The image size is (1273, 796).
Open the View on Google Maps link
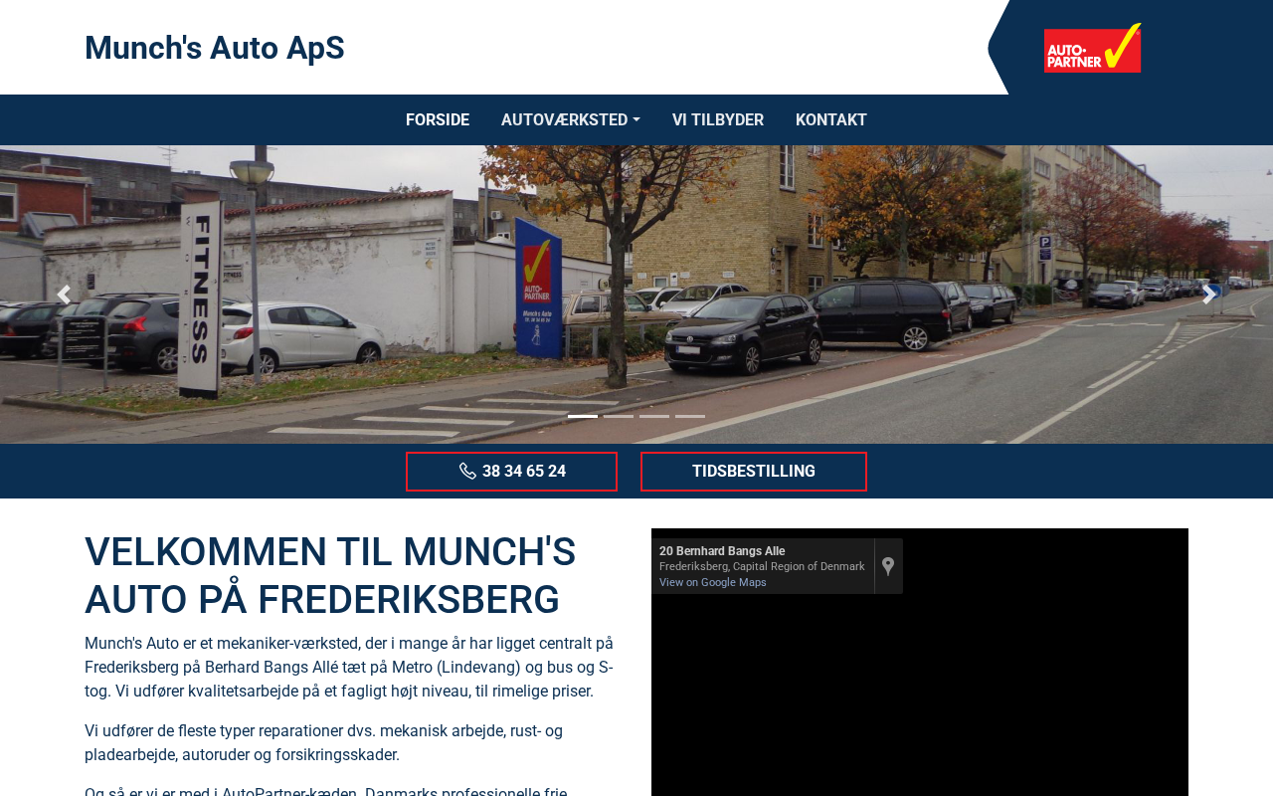(713, 583)
